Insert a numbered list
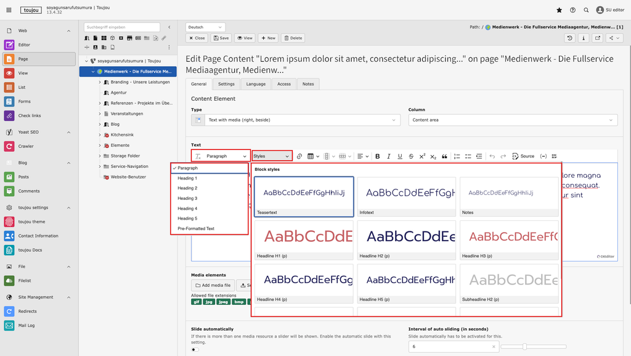Viewport: 631px width, 356px height. (x=457, y=156)
